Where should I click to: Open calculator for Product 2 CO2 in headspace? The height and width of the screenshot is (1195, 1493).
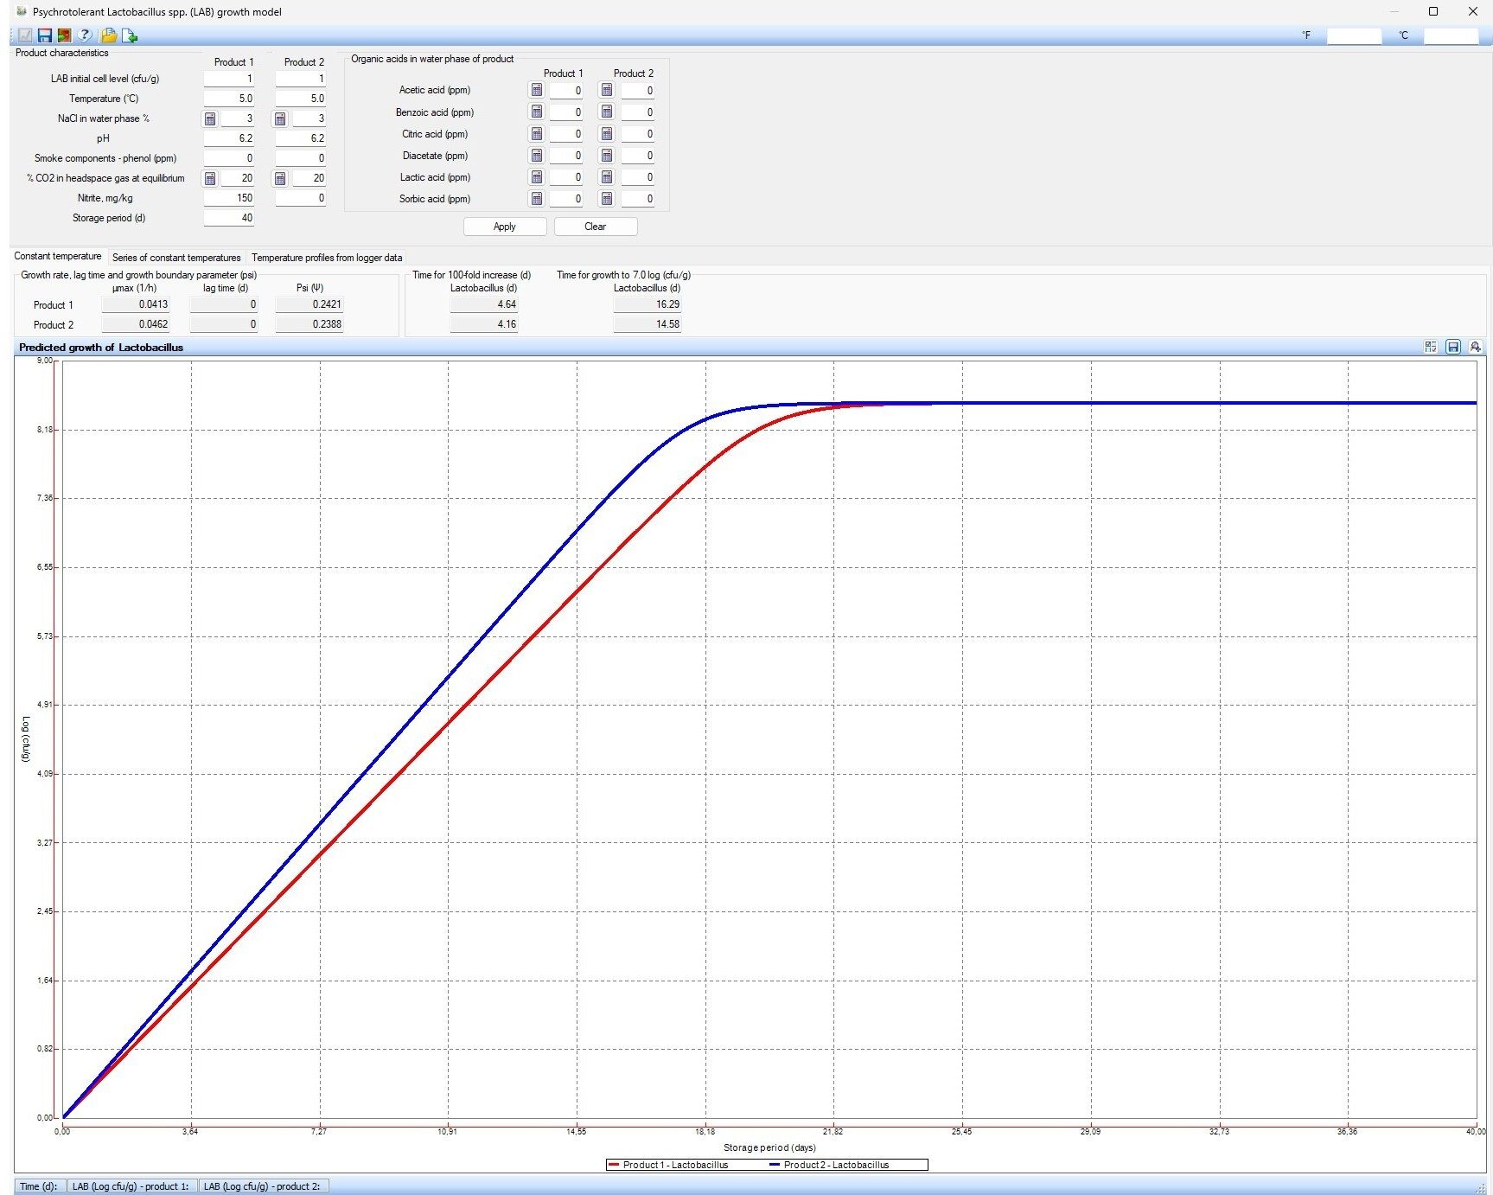click(x=280, y=178)
